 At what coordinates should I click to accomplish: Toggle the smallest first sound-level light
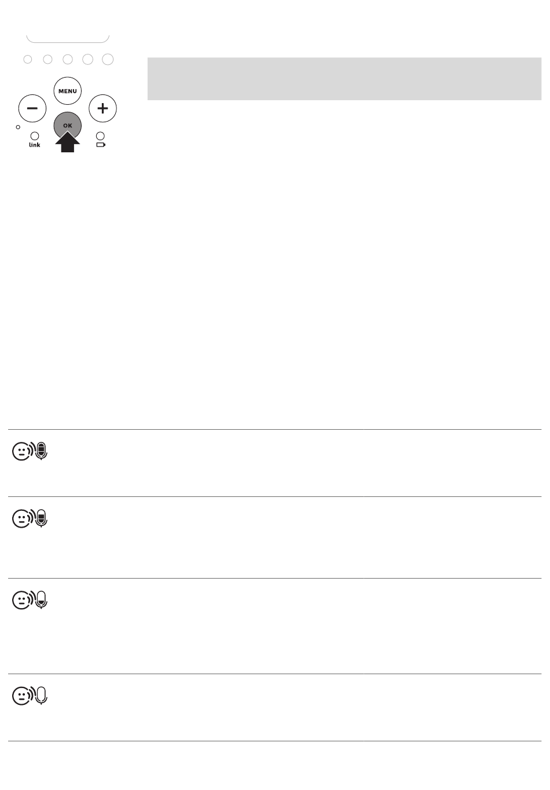28,59
